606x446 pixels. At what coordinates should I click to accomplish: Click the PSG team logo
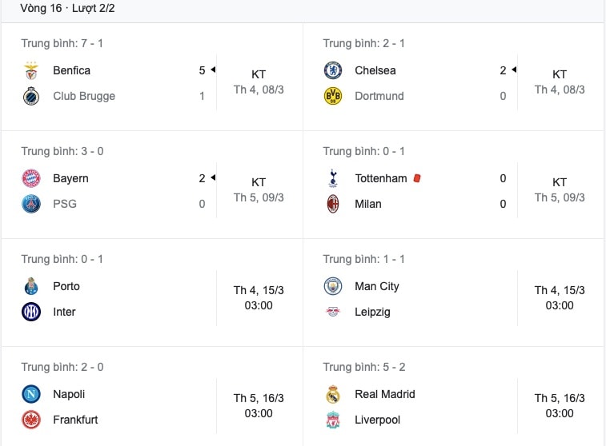tap(31, 204)
